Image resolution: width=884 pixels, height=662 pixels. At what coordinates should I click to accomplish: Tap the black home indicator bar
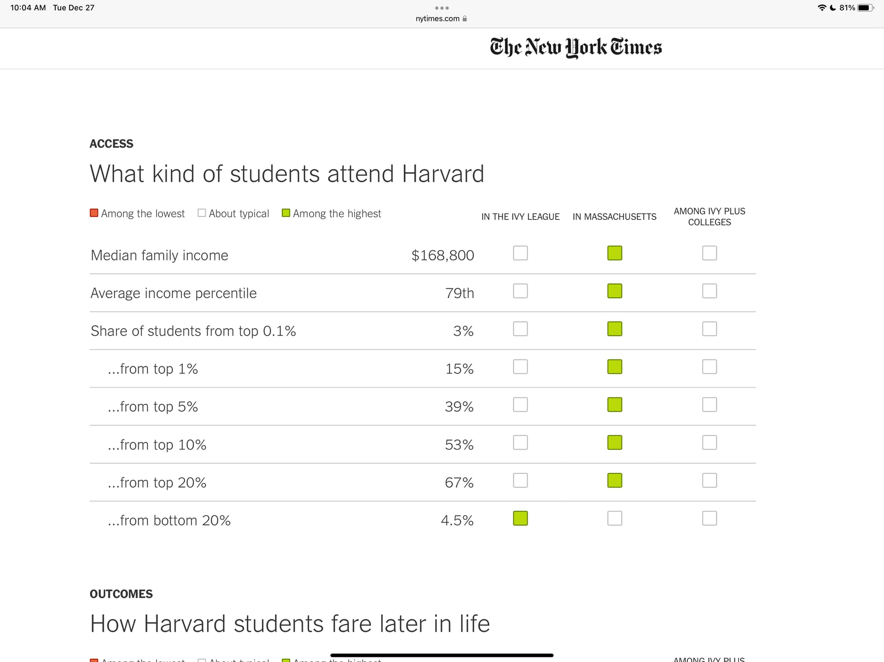pyautogui.click(x=442, y=655)
